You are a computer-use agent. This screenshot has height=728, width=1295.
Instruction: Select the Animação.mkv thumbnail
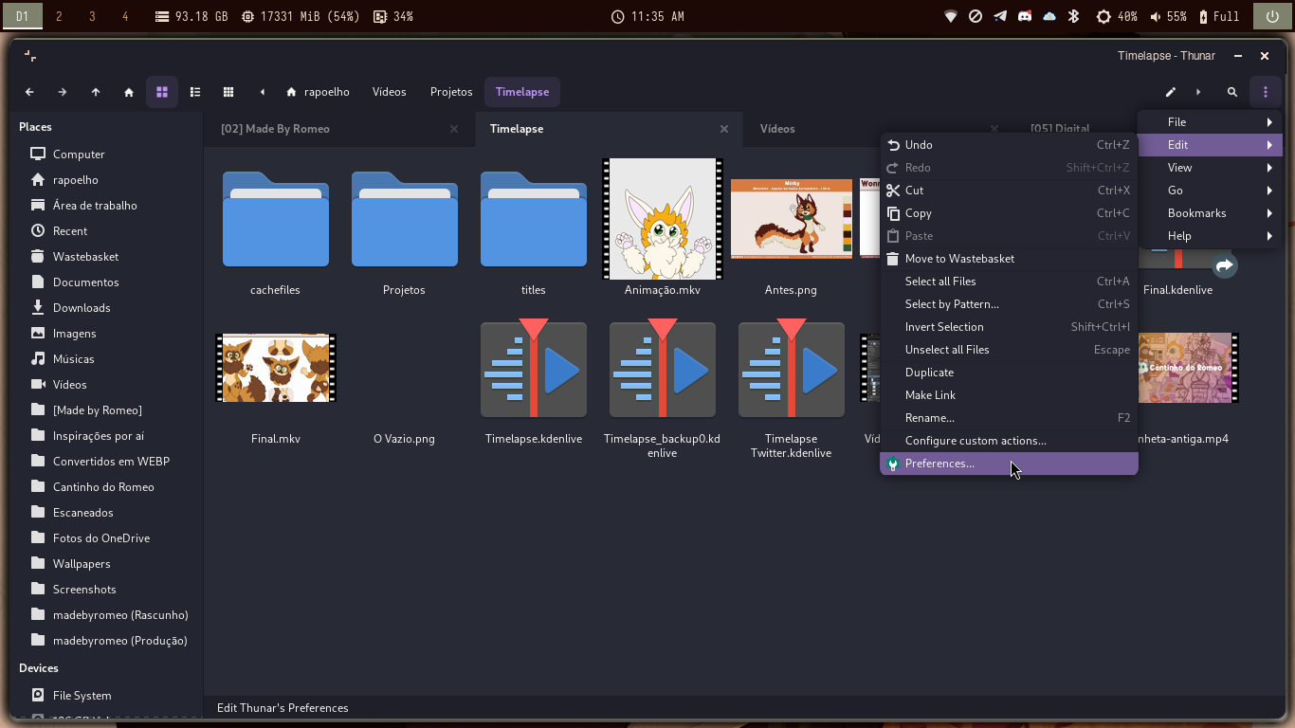(663, 219)
